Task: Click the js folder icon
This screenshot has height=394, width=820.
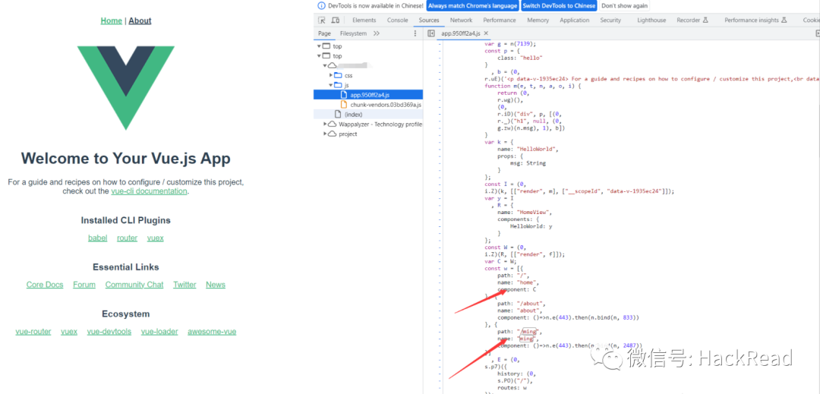Action: [x=338, y=85]
